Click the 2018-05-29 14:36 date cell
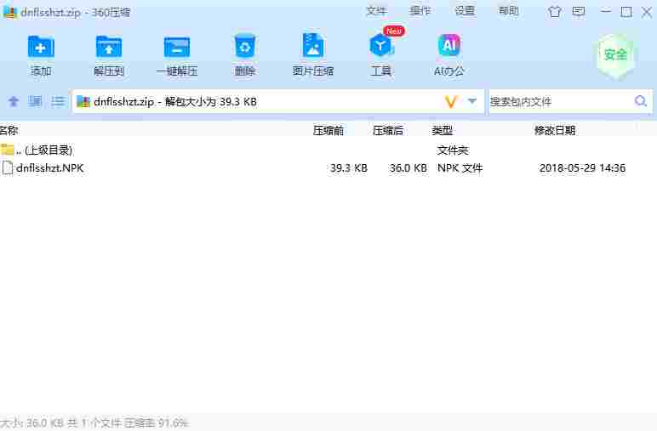This screenshot has width=657, height=431. click(582, 168)
